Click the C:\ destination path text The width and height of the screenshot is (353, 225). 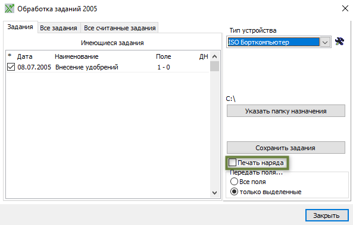point(231,99)
